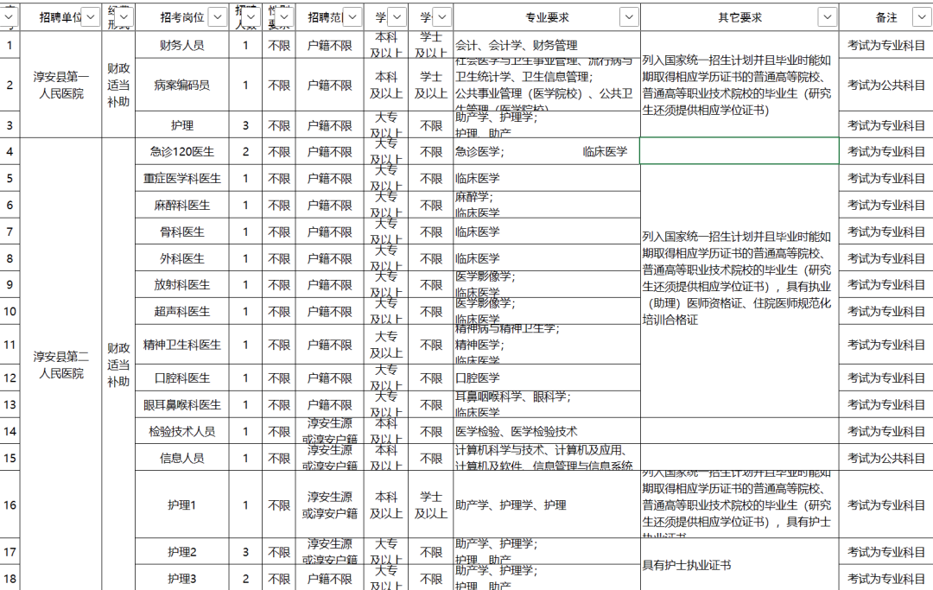Open the 专业要求 column filter dropdown
The height and width of the screenshot is (590, 933).
click(x=629, y=17)
